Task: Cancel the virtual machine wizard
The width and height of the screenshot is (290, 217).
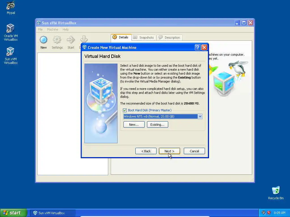Action: (194, 151)
